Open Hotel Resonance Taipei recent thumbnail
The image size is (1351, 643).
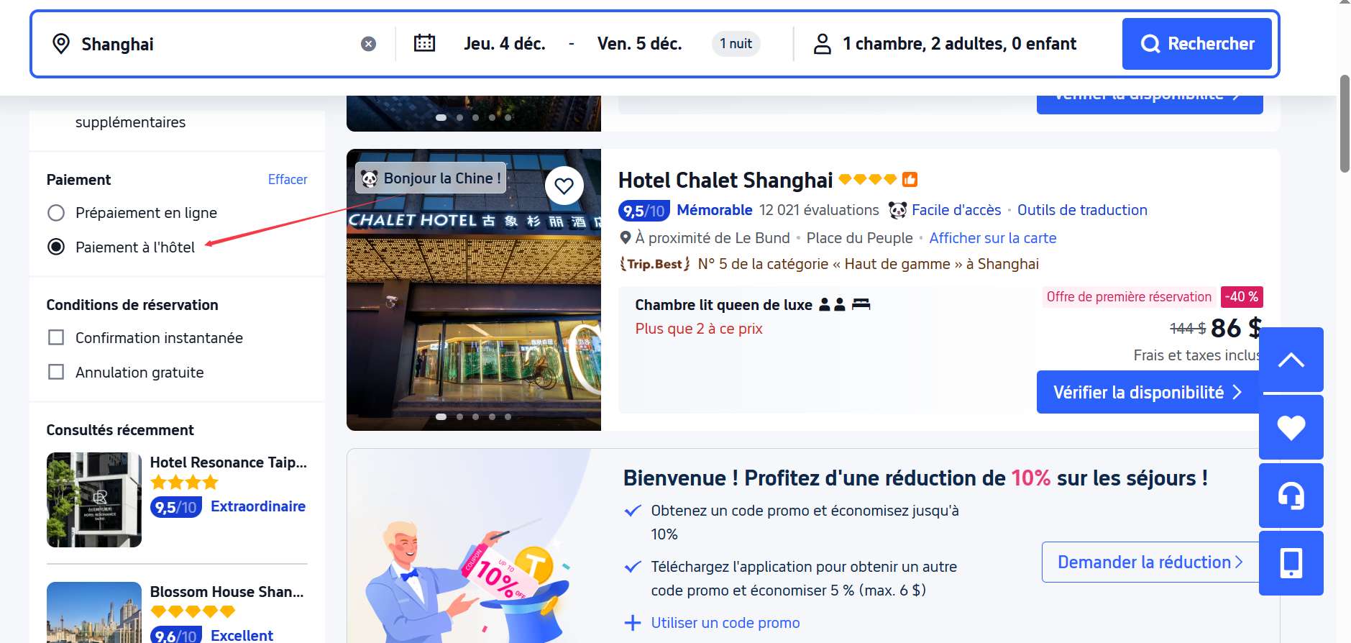(94, 500)
